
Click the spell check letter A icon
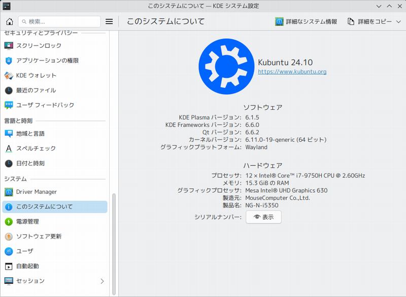click(9, 148)
